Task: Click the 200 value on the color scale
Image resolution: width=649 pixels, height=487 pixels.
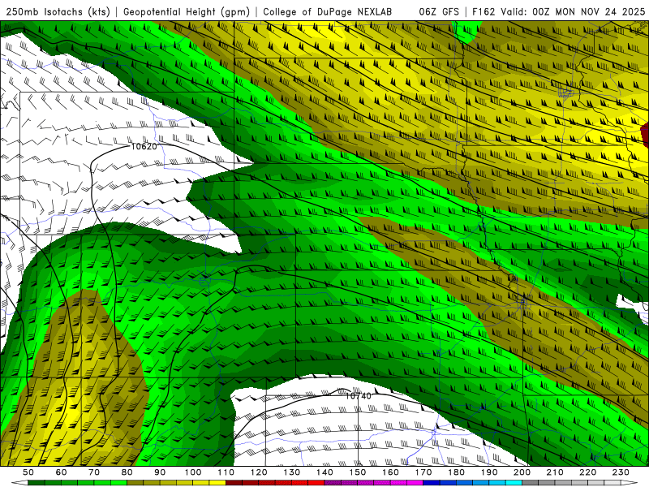Action: click(x=522, y=472)
